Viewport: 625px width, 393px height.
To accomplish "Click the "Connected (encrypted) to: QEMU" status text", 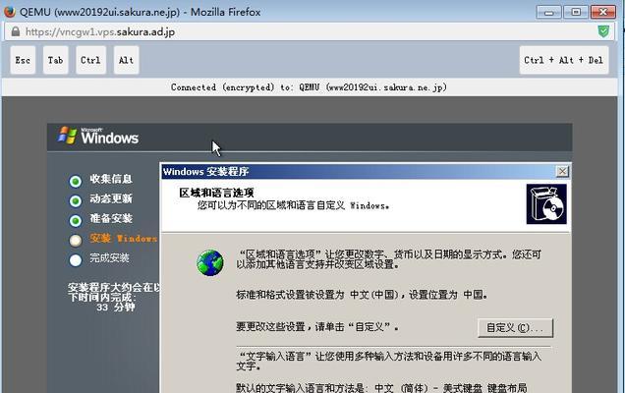I will coord(309,86).
